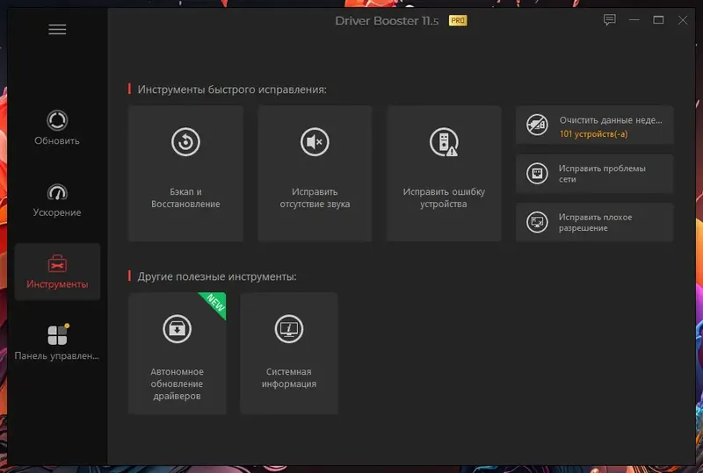703x473 pixels.
Task: Click the PRO badge in title
Action: coord(458,20)
